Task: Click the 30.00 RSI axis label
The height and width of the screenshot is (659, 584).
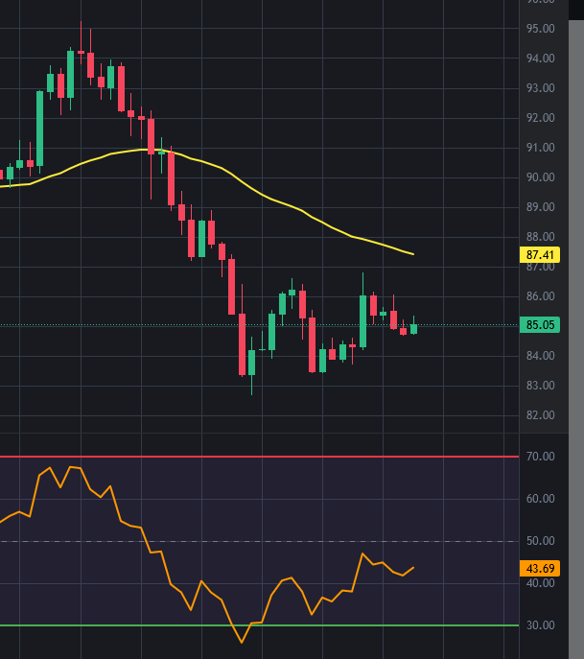Action: click(540, 625)
